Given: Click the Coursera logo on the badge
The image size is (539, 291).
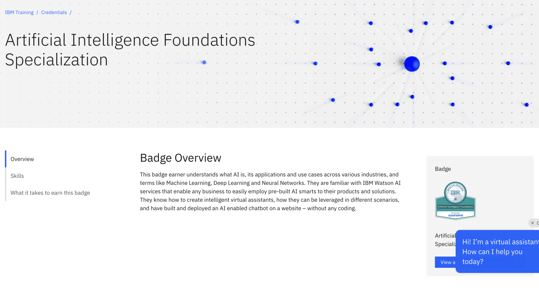Looking at the screenshot, I should tap(455, 215).
